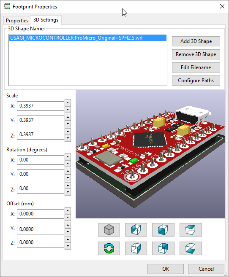Increase Scale X with the up arrow
The width and height of the screenshot is (229, 277).
coord(68,103)
